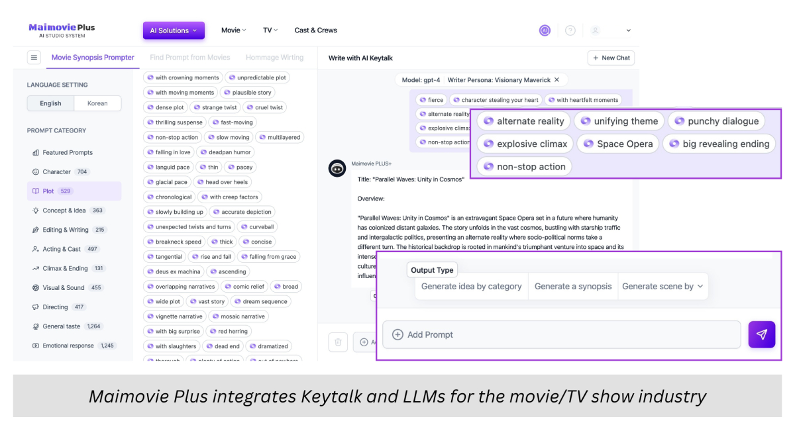Viewport: 795px width, 429px height.
Task: Expand the Movie menu
Action: pyautogui.click(x=233, y=30)
